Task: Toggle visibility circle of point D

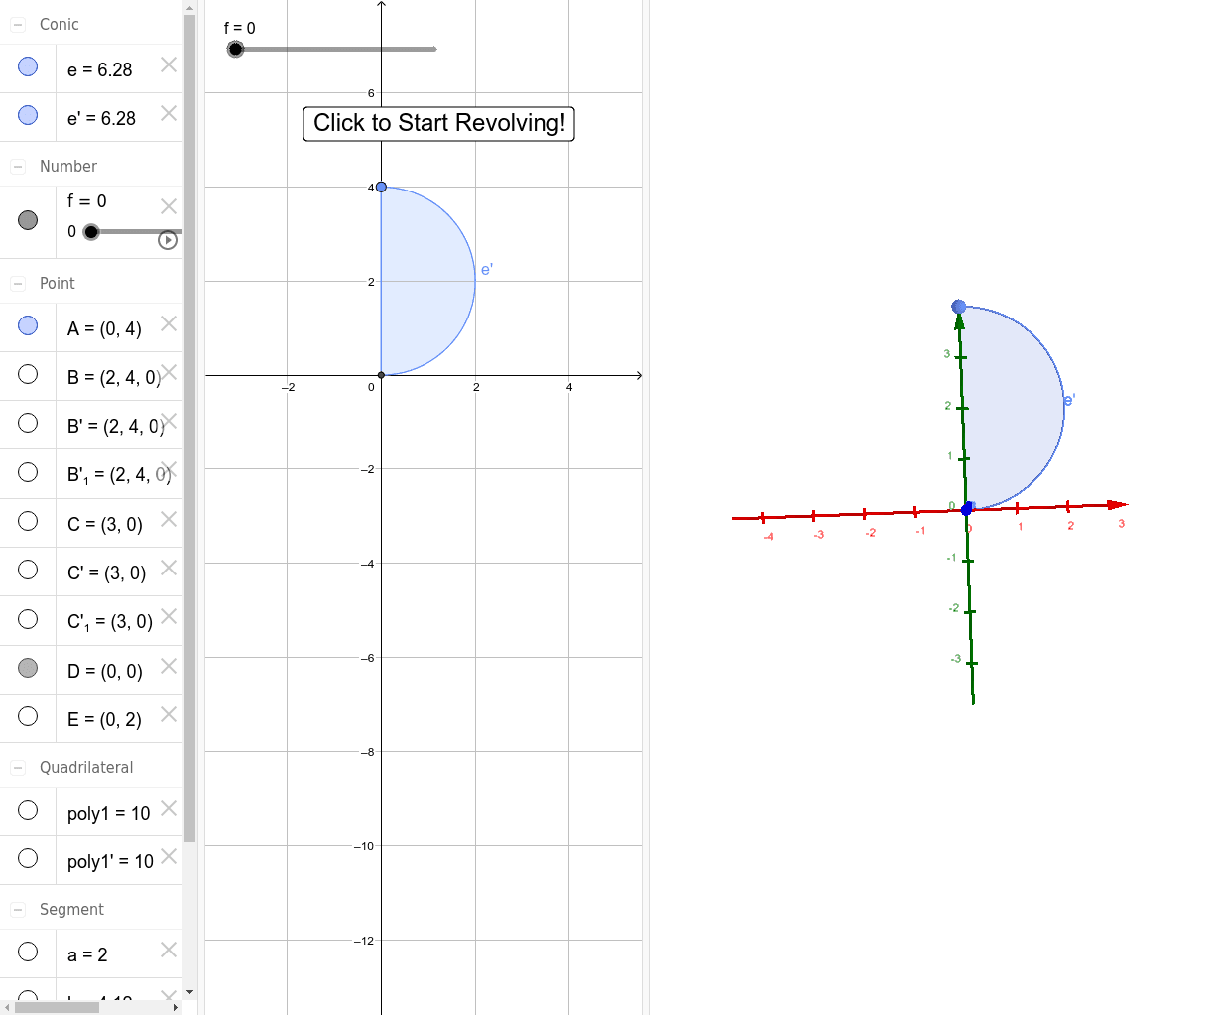Action: pos(27,667)
